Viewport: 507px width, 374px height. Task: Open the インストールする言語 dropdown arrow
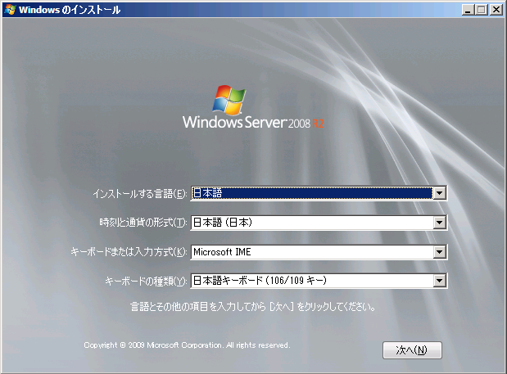(439, 193)
